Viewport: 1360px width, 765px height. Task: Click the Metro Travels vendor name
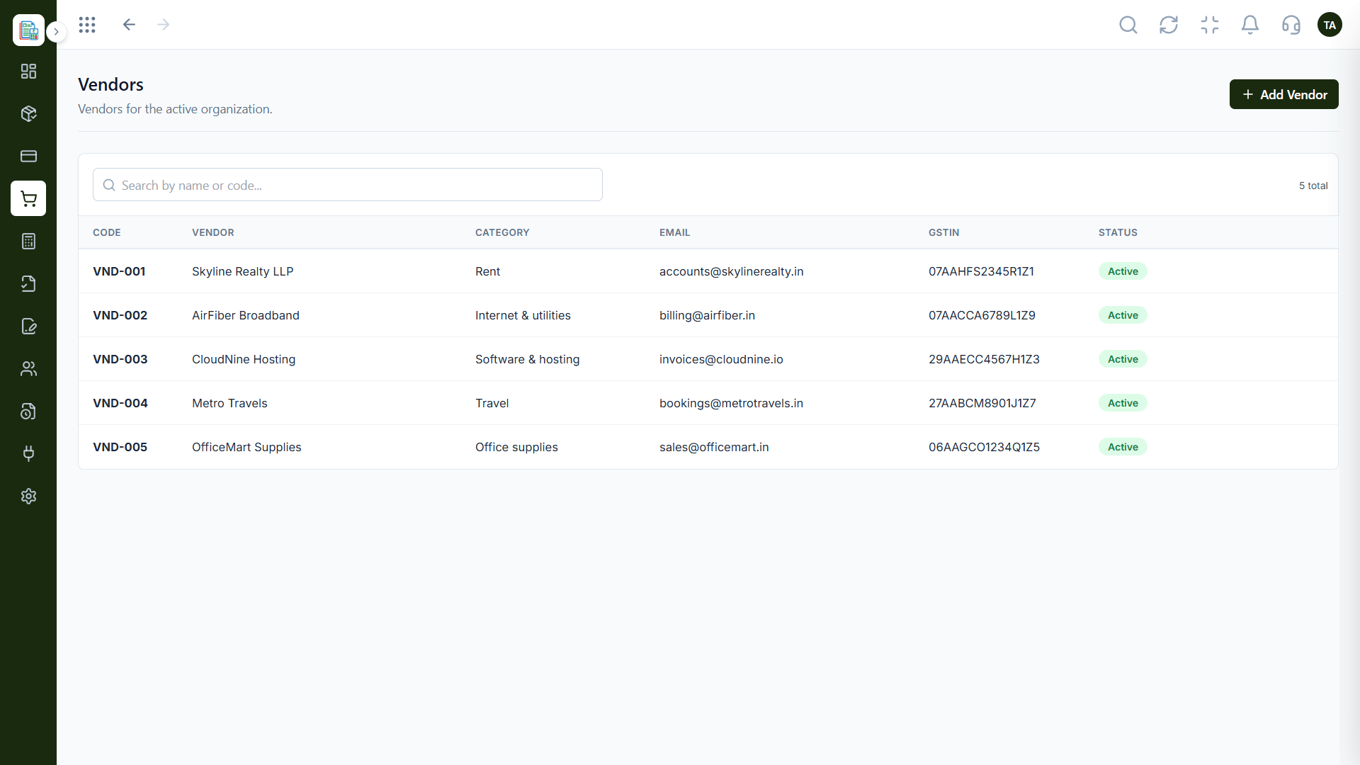tap(229, 403)
